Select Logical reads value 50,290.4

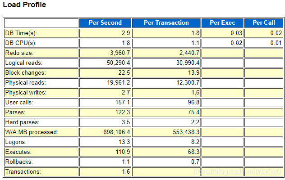118,63
